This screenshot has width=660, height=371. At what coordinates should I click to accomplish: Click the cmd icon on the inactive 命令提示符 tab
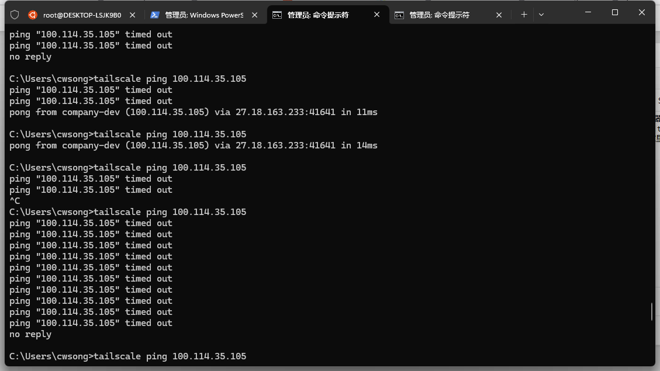(399, 15)
